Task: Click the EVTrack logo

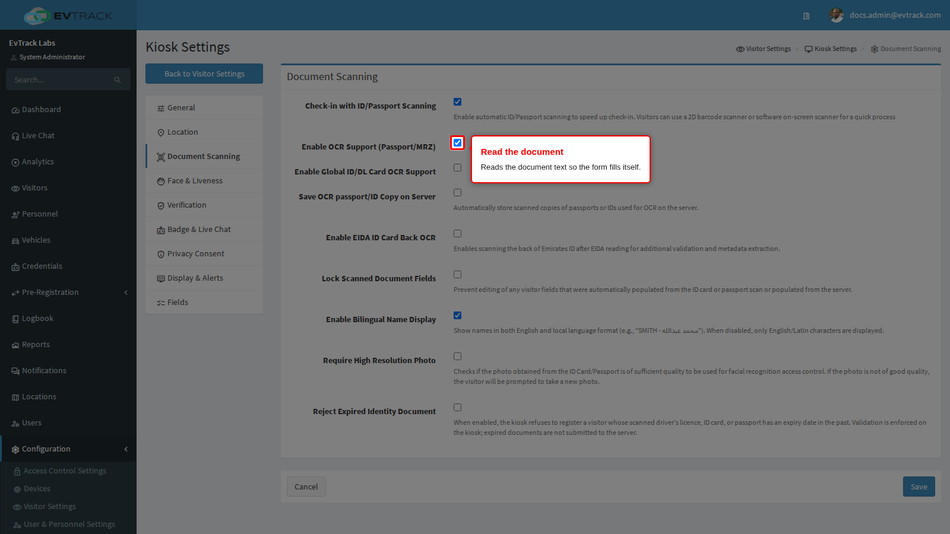Action: coord(68,15)
